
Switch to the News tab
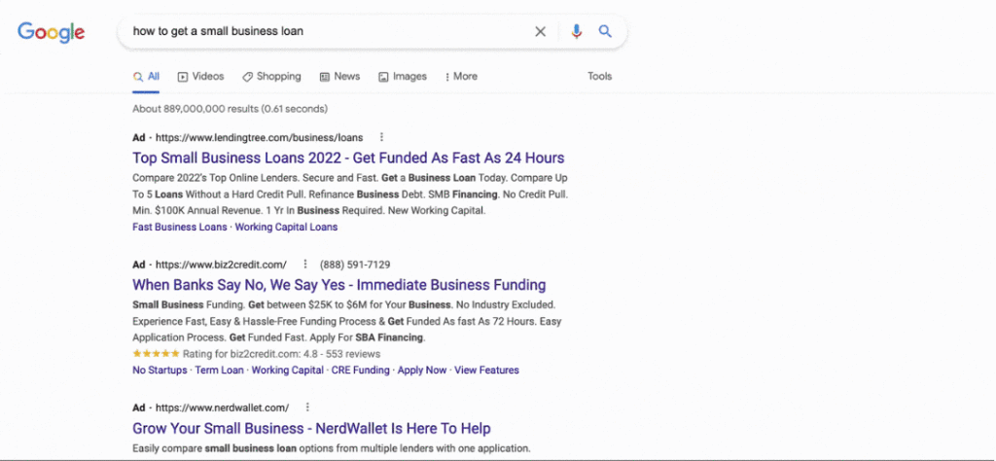point(339,76)
